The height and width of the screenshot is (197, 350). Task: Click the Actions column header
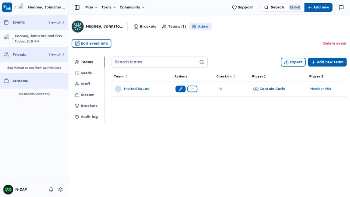pos(181,76)
